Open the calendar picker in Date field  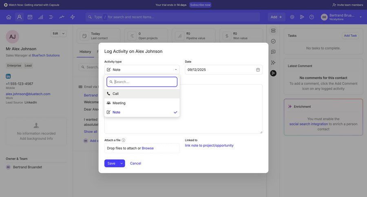pos(258,70)
